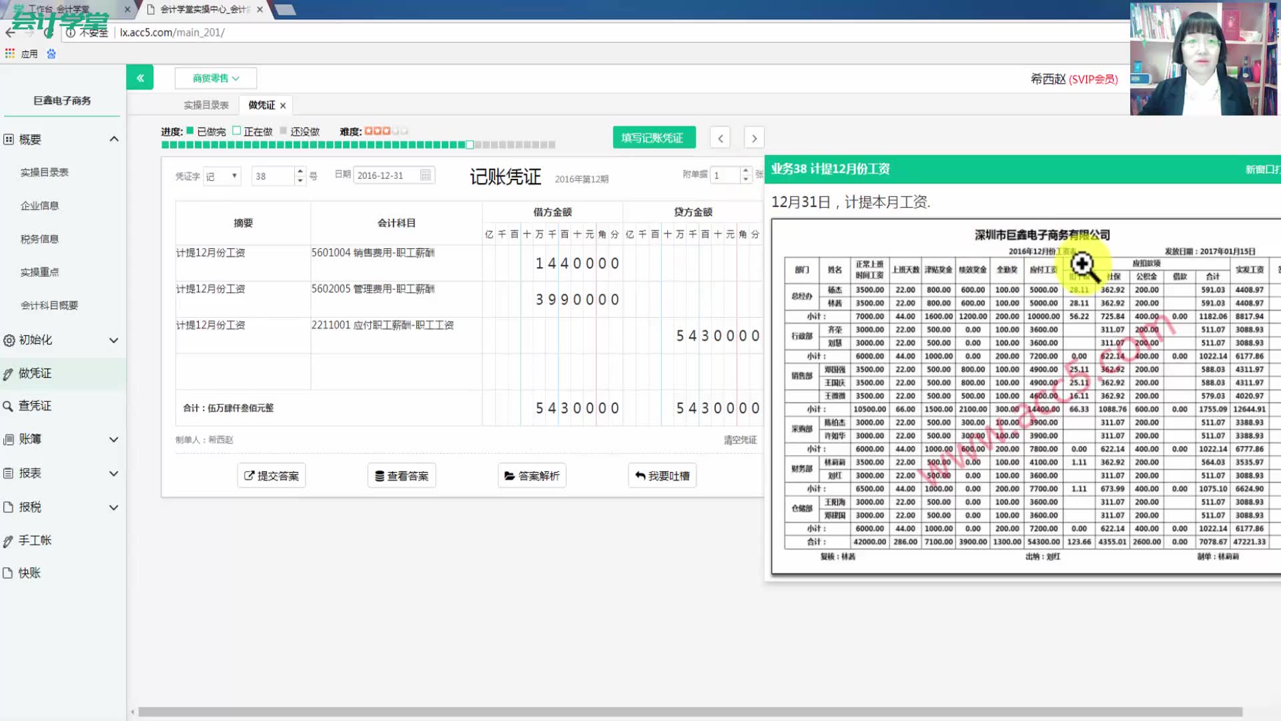This screenshot has width=1281, height=721.
Task: Go to next task arrow
Action: (754, 138)
